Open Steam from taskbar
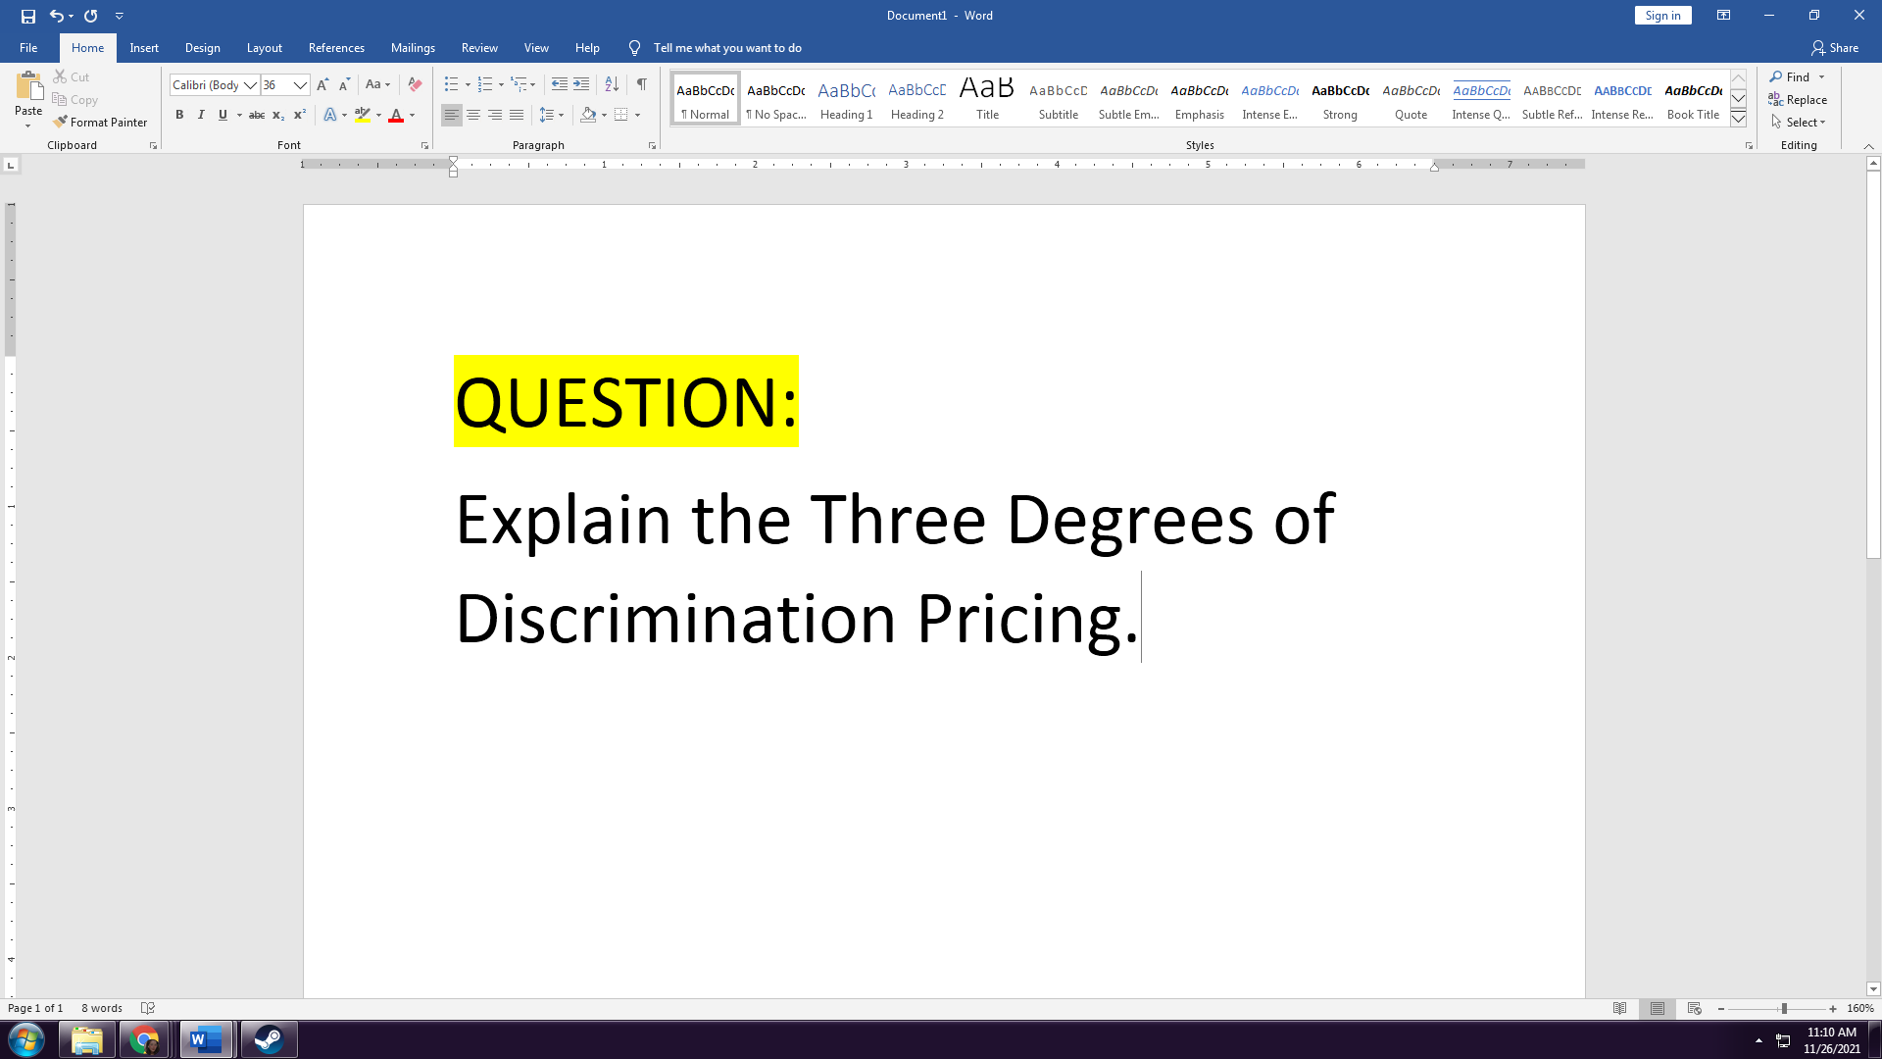The width and height of the screenshot is (1882, 1059). pyautogui.click(x=269, y=1039)
